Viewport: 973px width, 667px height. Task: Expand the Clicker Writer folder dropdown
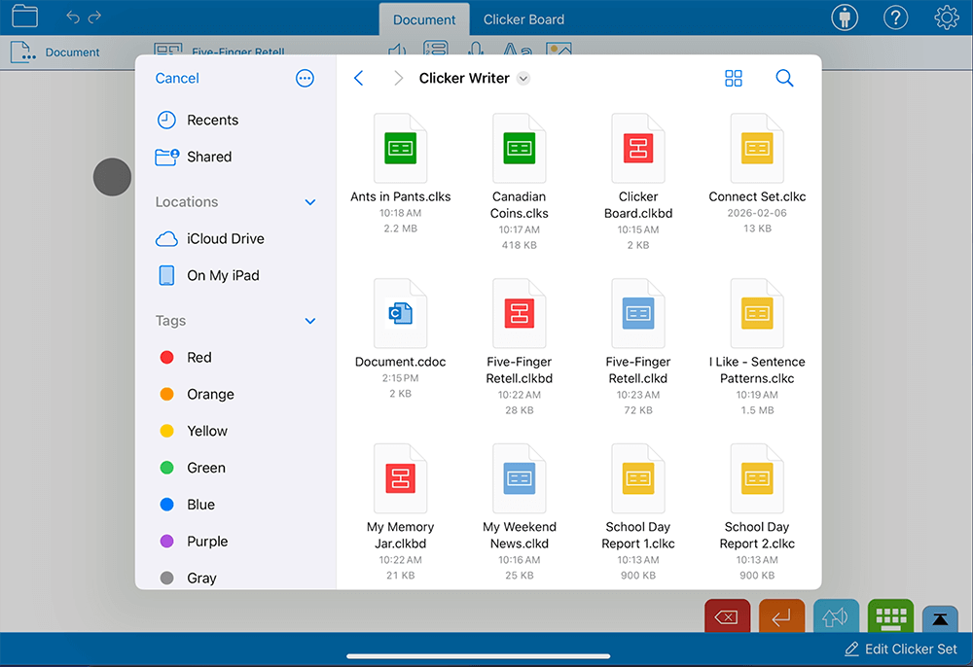pyautogui.click(x=523, y=79)
